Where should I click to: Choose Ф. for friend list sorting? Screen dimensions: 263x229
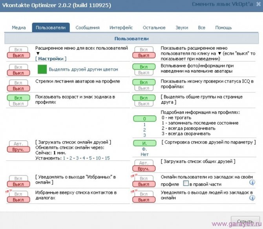point(144,149)
